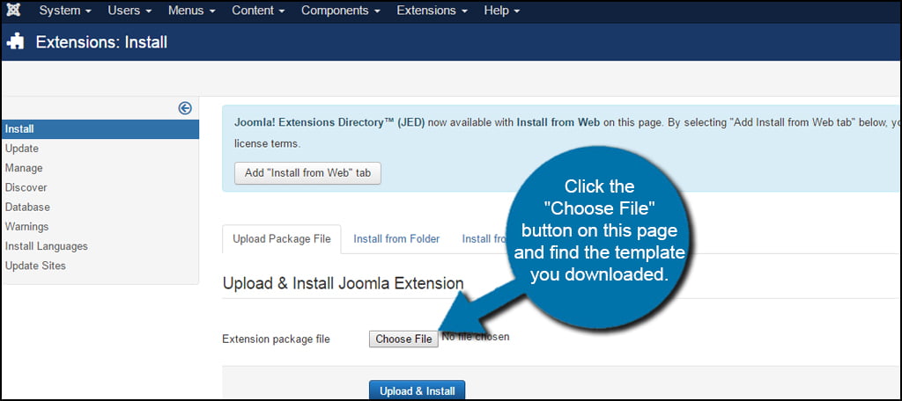Click the Upload & Install button
The height and width of the screenshot is (401, 902).
coord(417,390)
